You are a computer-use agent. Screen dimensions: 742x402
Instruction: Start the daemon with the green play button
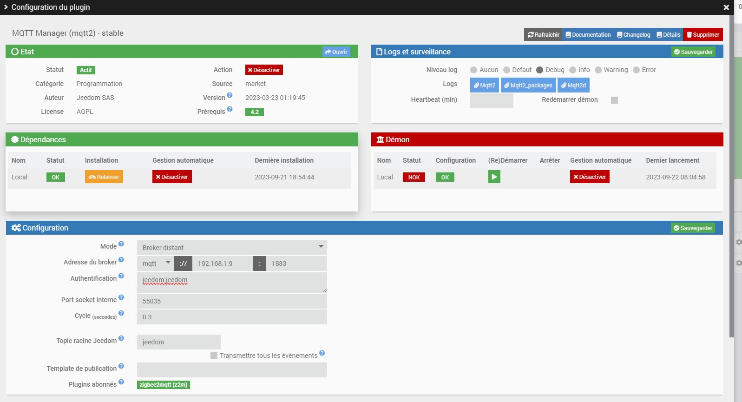[x=494, y=177]
